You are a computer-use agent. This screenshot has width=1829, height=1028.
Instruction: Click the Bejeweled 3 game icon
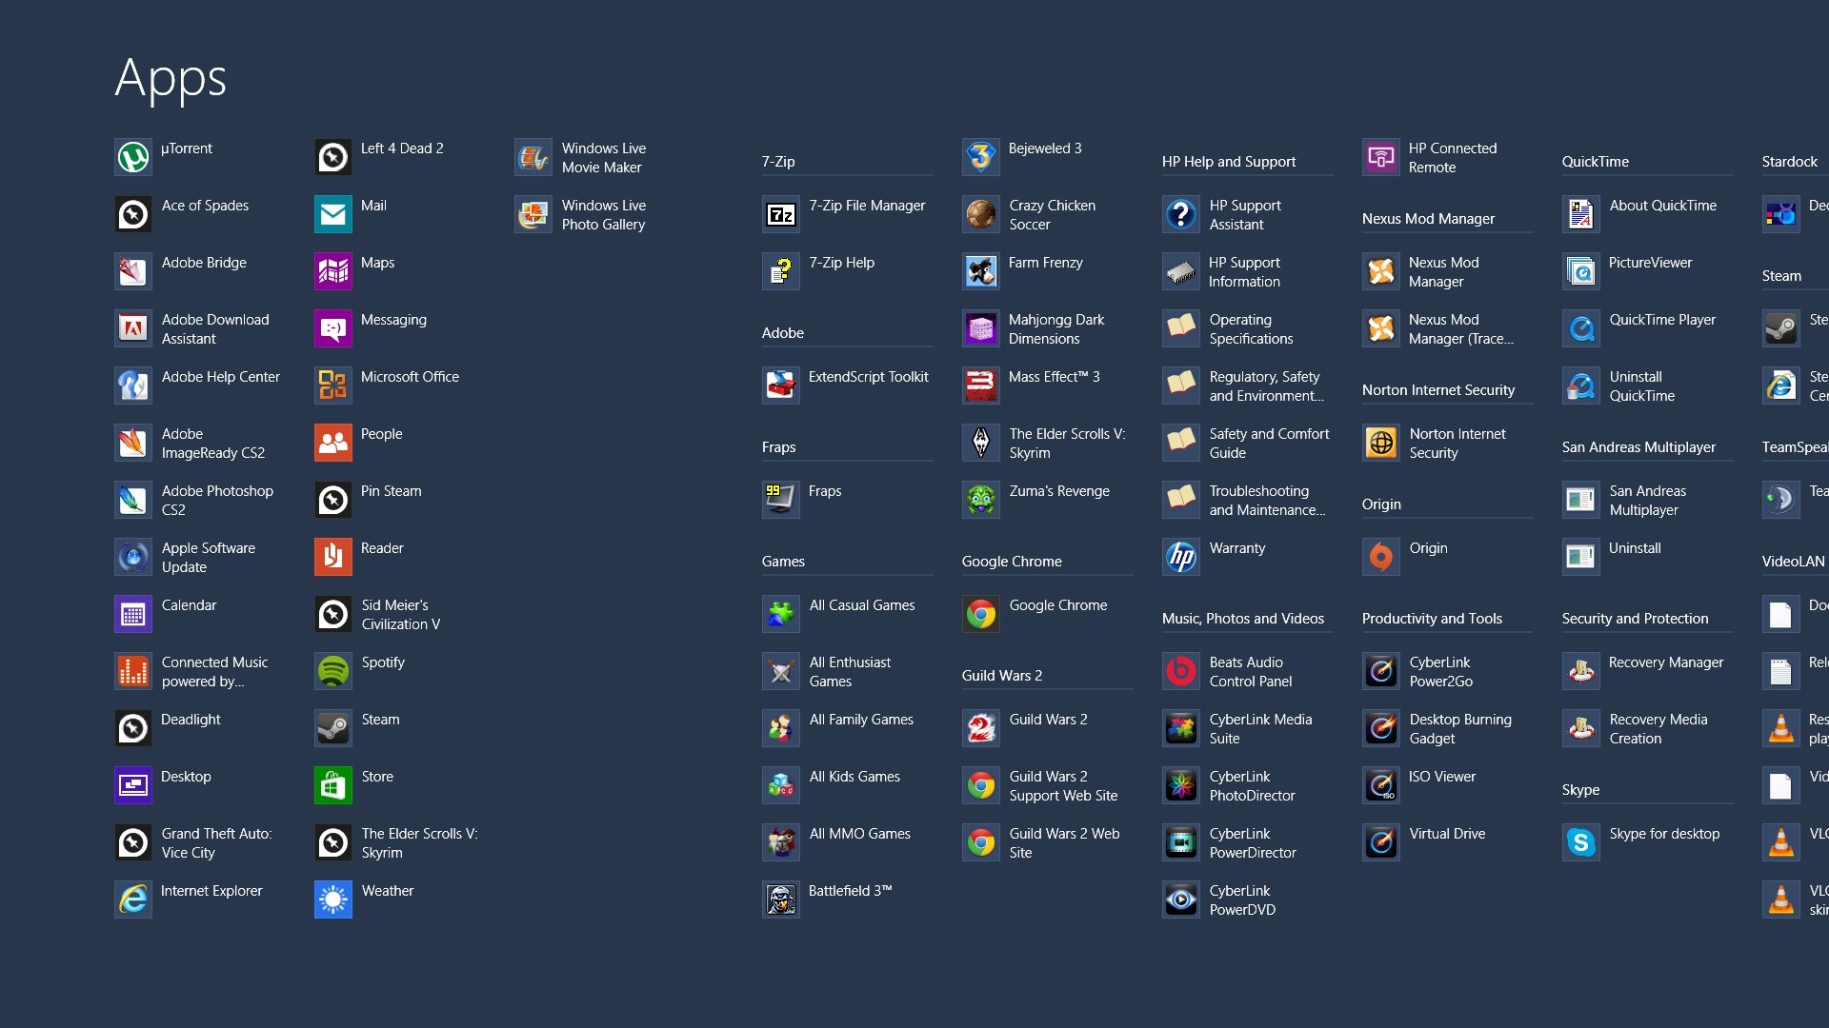tap(981, 157)
